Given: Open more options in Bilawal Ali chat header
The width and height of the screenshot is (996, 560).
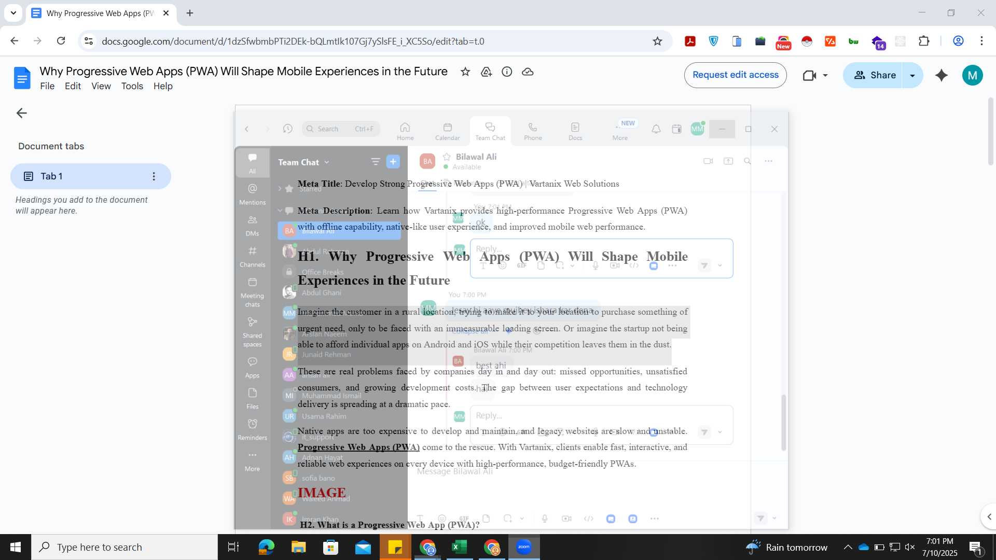Looking at the screenshot, I should click(768, 161).
